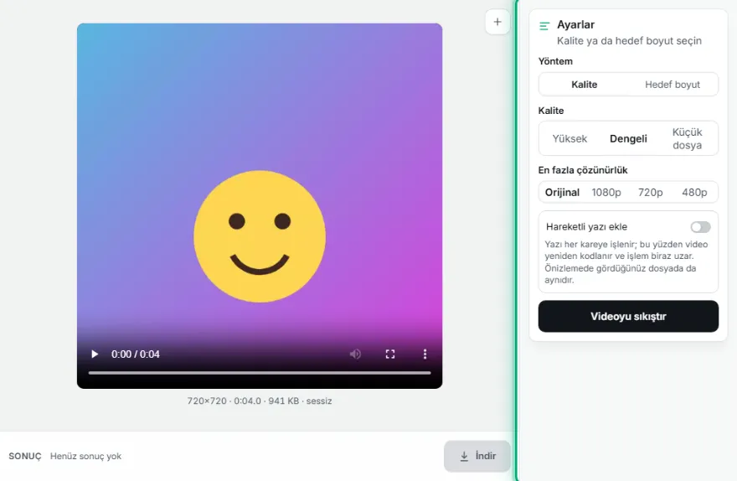Click the 720×720 video info text

point(260,401)
